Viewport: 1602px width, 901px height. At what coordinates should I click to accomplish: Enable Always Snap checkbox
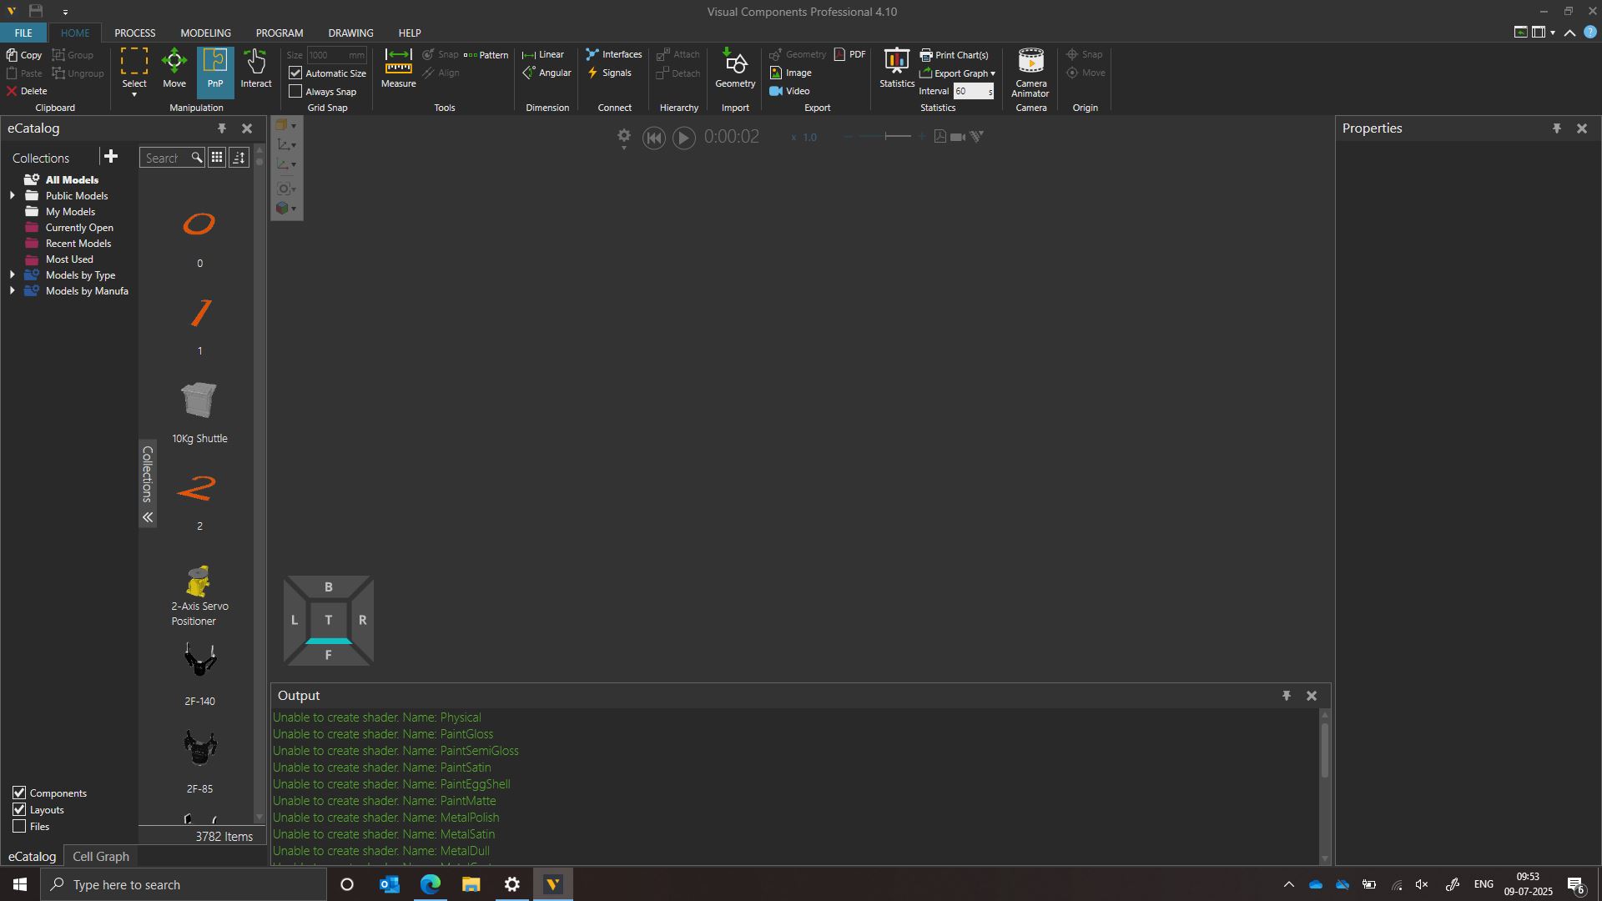(295, 92)
